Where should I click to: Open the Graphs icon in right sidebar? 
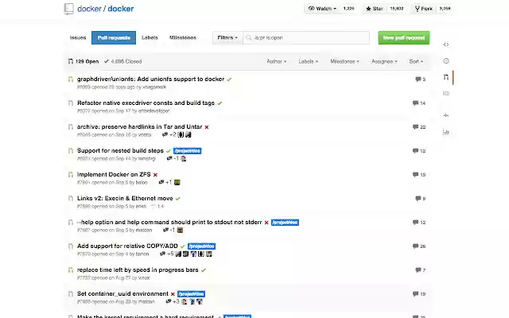tap(446, 132)
